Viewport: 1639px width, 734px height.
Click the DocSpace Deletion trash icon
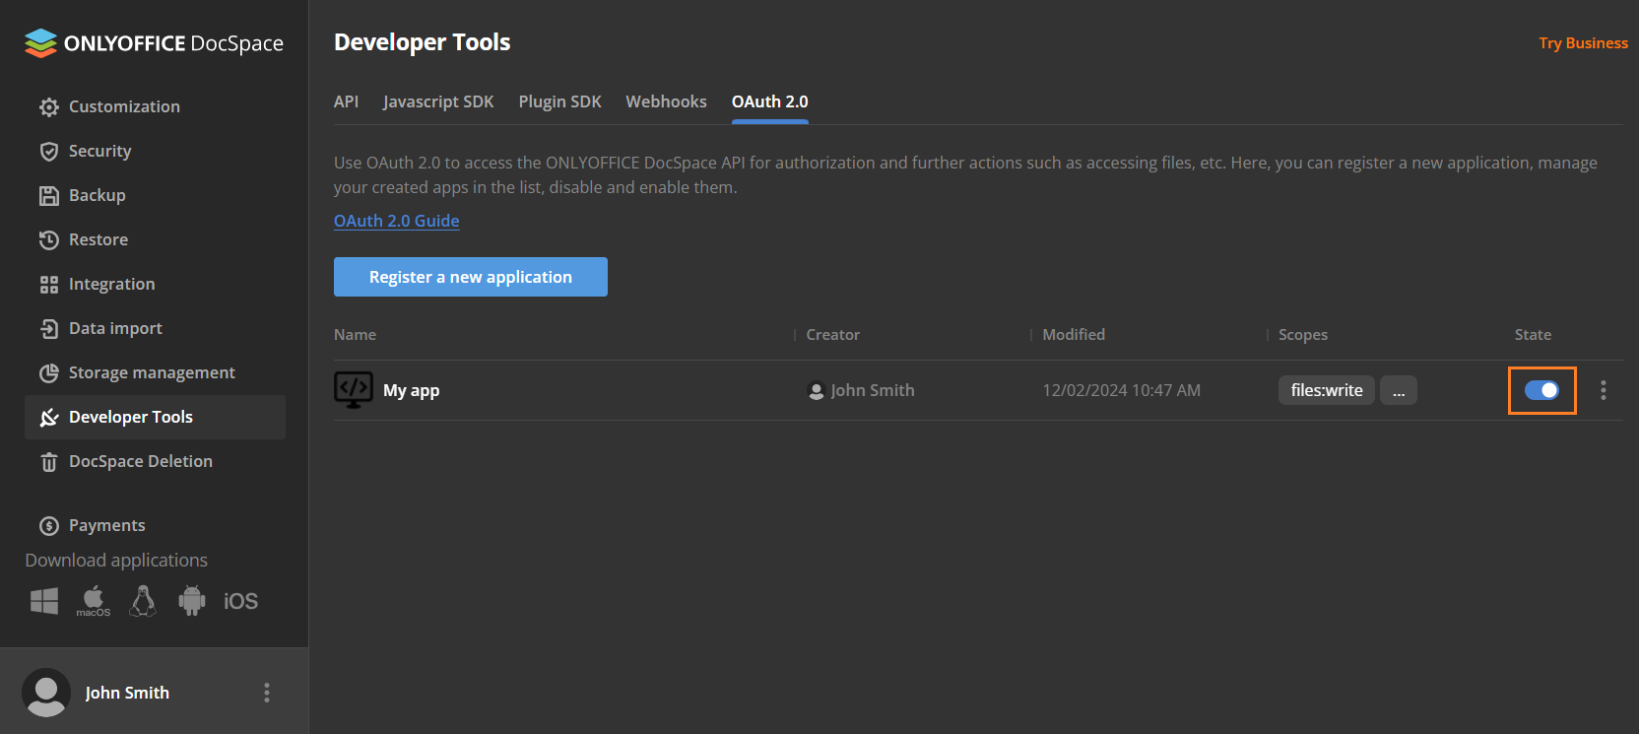[x=49, y=461]
